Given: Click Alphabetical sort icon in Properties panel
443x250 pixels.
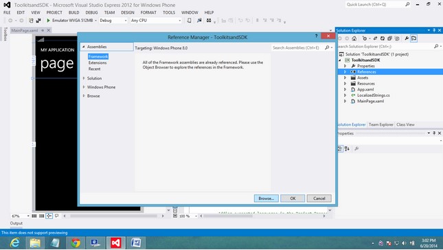Looking at the screenshot, I should [348, 148].
